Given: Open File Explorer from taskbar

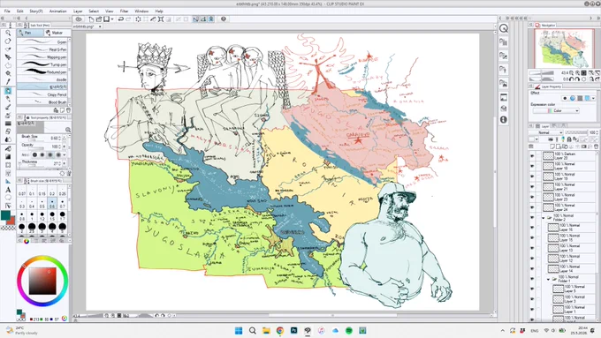Looking at the screenshot, I should click(266, 330).
